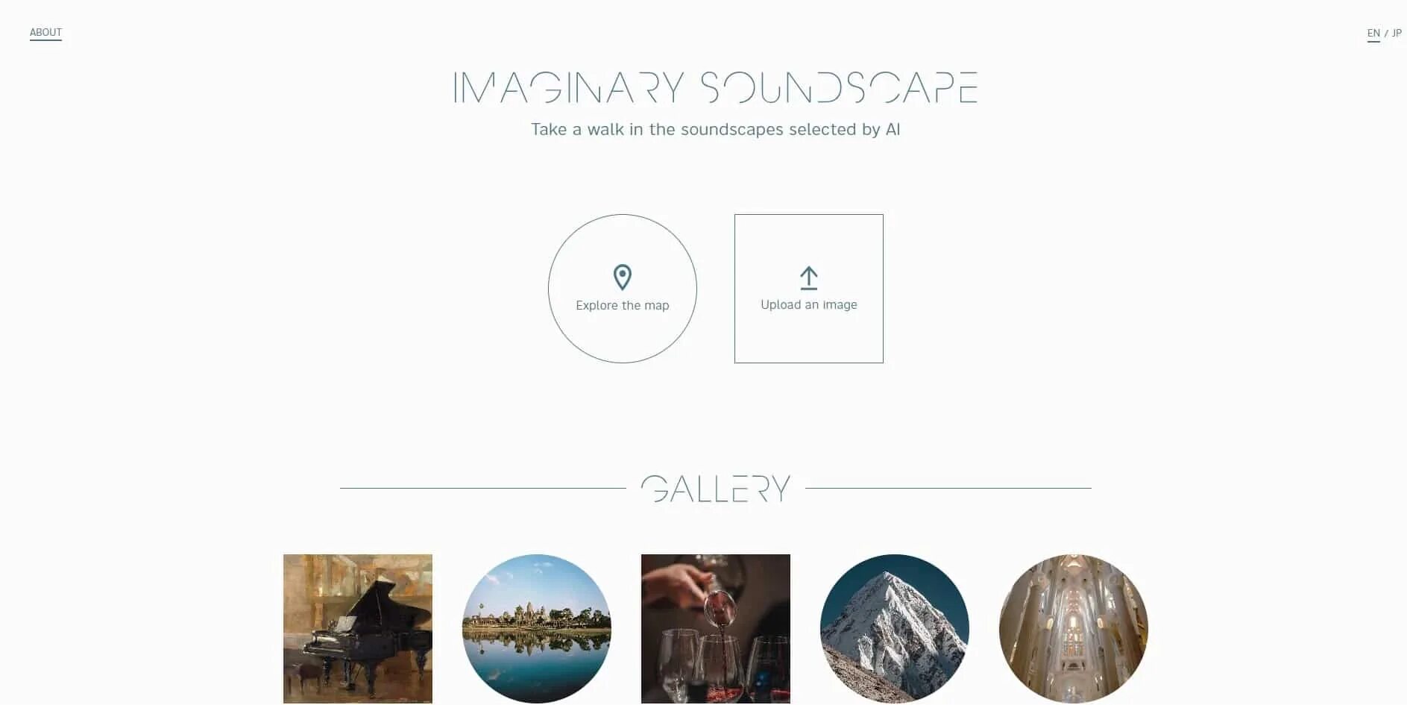This screenshot has height=705, width=1407.
Task: Switch language to EN
Action: click(x=1373, y=33)
